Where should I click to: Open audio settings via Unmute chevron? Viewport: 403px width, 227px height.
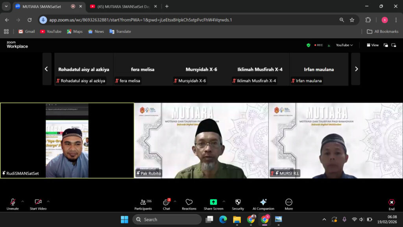[x=22, y=201]
